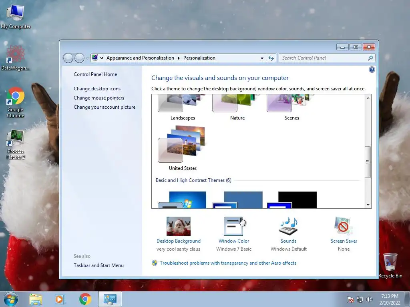Open Chrome from the taskbar
The width and height of the screenshot is (410, 307).
pyautogui.click(x=85, y=299)
